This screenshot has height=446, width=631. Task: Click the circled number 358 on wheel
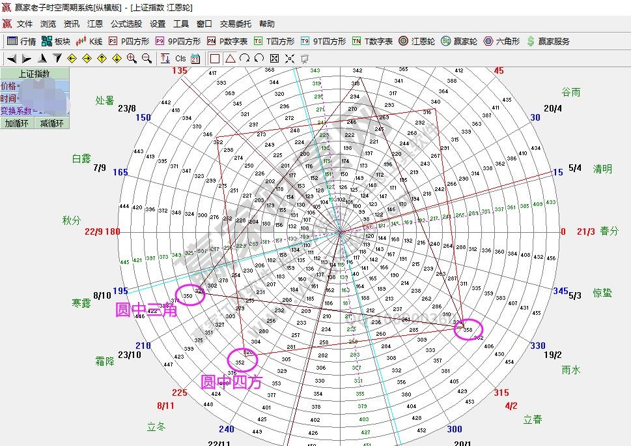468,331
